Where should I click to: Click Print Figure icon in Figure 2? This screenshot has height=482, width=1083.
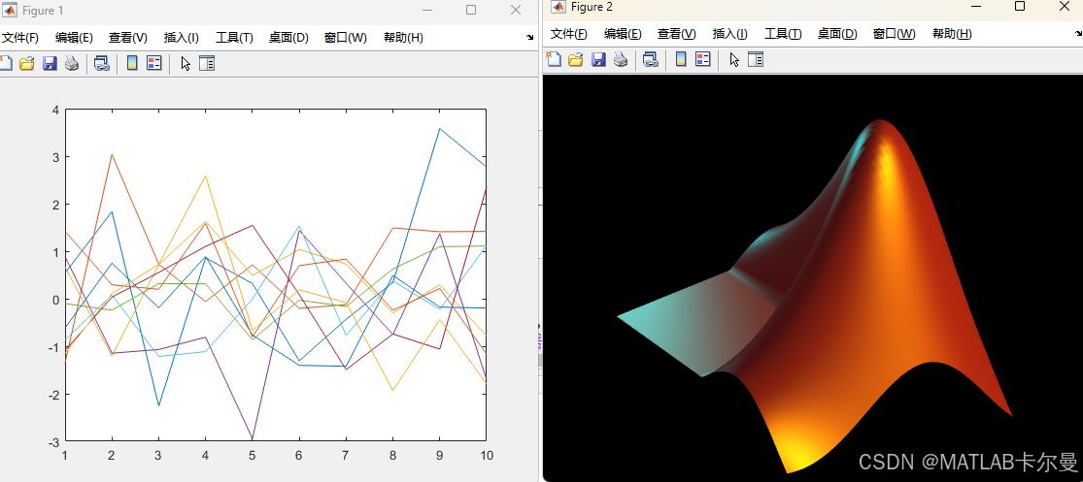pos(621,59)
